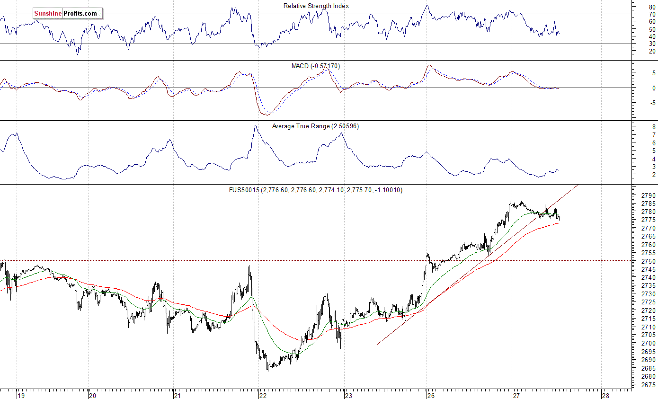Click the RSI 70 axis label

tap(652, 14)
